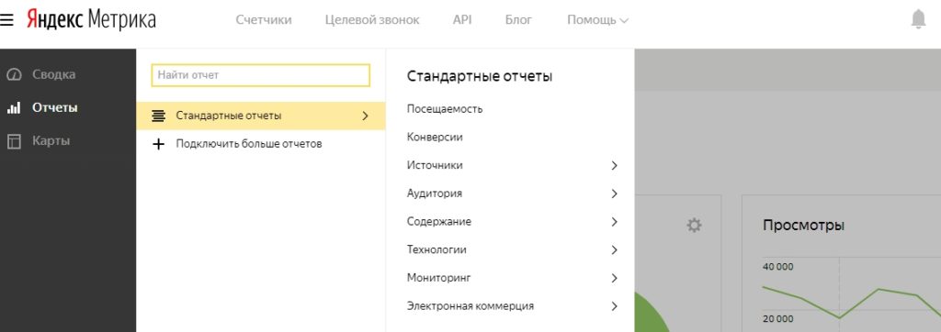This screenshot has width=941, height=332.
Task: Open Счетчики in top navigation
Action: click(264, 20)
